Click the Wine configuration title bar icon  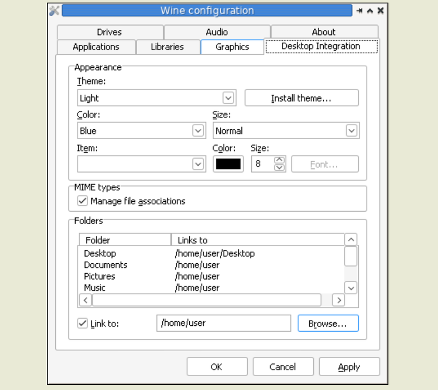click(54, 10)
